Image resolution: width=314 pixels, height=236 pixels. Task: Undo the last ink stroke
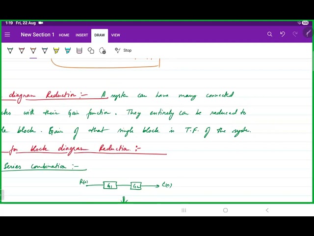point(283,34)
